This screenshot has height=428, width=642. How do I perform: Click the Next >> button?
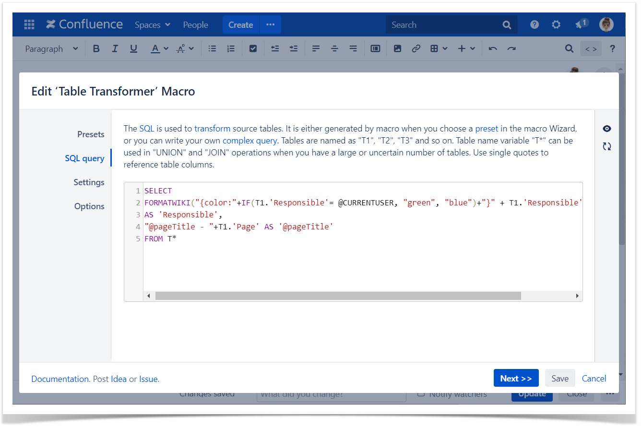point(516,378)
